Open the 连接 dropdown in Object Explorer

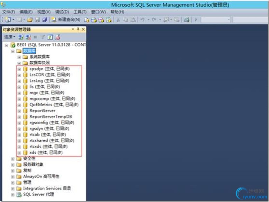[x=10, y=37]
